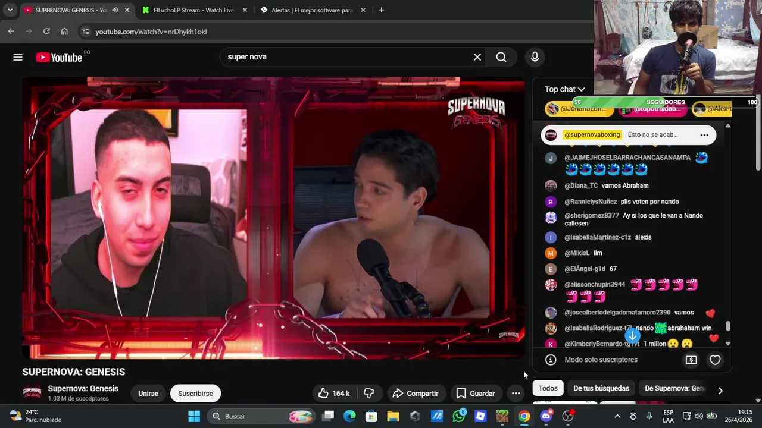The width and height of the screenshot is (762, 428).
Task: Show next suggestion chips with right arrow
Action: point(720,391)
